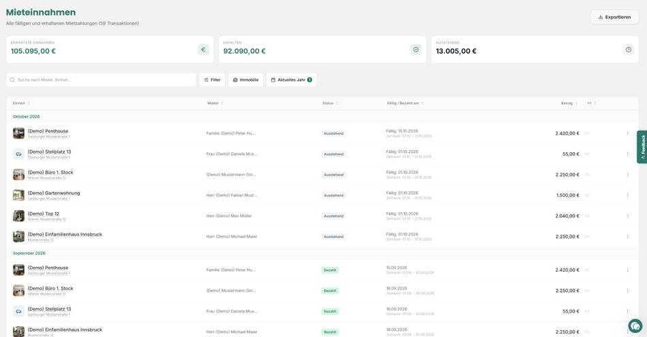Sort table by Mieter column
This screenshot has width=647, height=337.
[x=215, y=103]
